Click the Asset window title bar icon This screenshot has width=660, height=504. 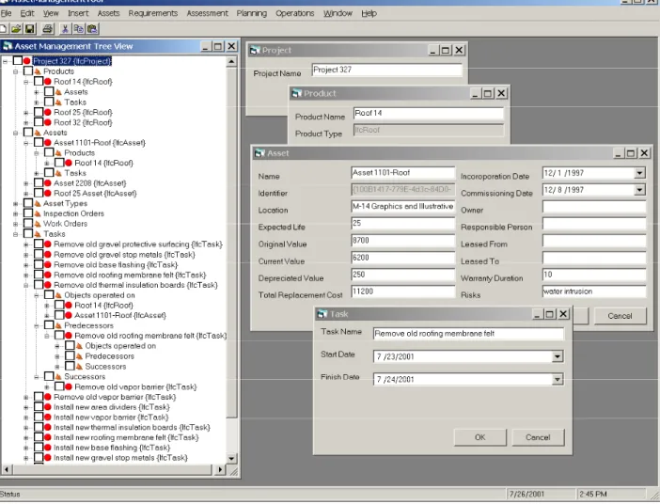[x=259, y=153]
